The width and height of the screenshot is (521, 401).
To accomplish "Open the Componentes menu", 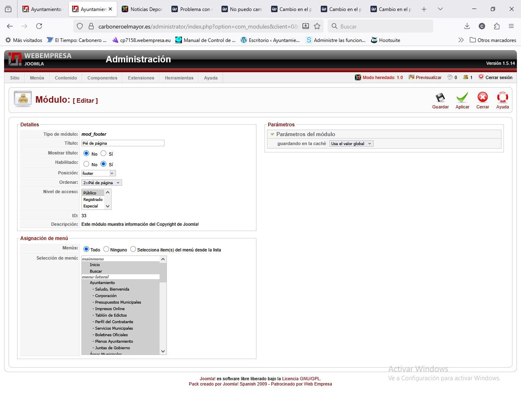I will tap(102, 78).
